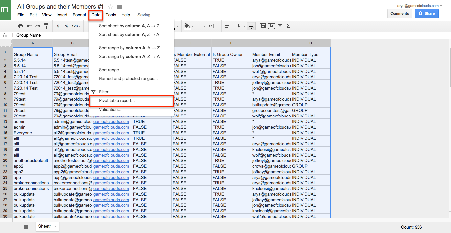The width and height of the screenshot is (451, 233).
Task: Select Pivot table report...
Action: point(131,101)
